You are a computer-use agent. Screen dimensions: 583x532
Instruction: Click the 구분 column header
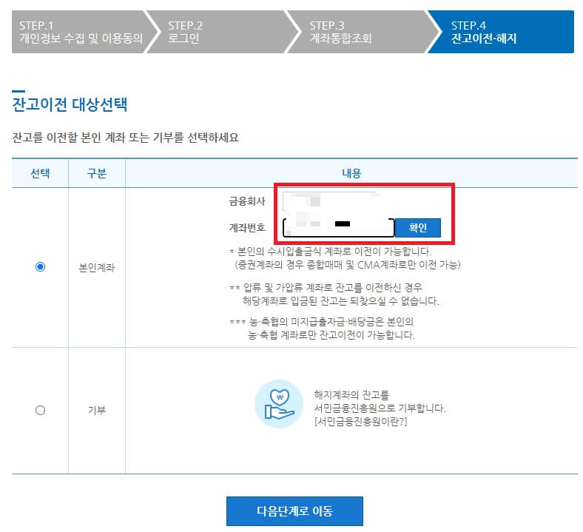pos(97,173)
